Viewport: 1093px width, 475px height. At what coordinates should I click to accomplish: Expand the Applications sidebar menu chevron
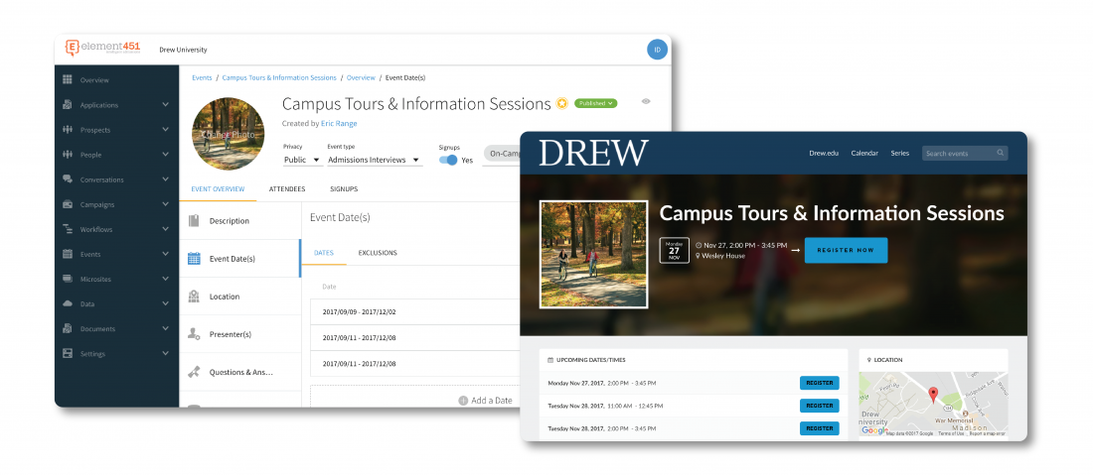(x=165, y=105)
